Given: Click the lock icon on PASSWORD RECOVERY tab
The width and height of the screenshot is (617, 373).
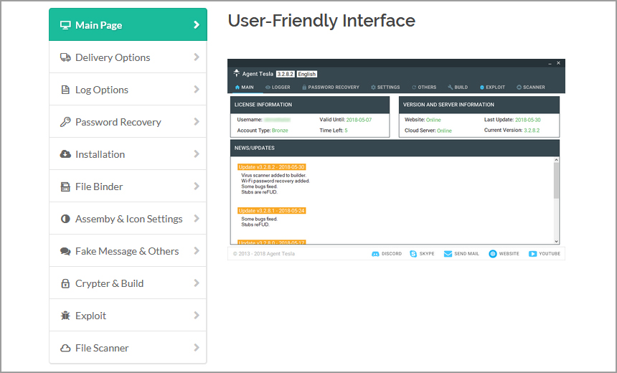Looking at the screenshot, I should (304, 88).
